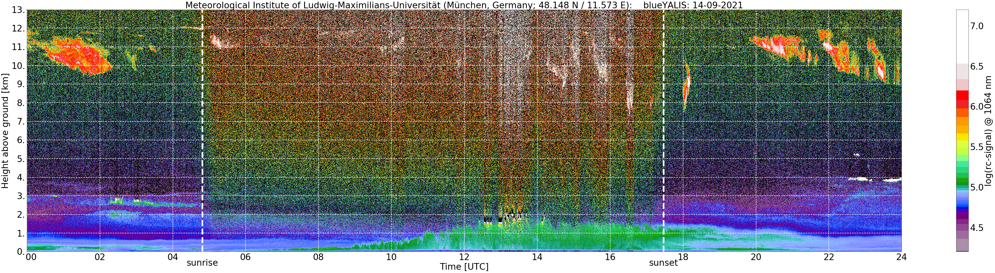The image size is (995, 273).
Task: Click the height axis tick label 8.
Action: pos(21,103)
